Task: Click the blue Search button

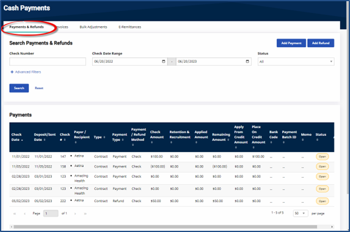Action: tap(19, 88)
